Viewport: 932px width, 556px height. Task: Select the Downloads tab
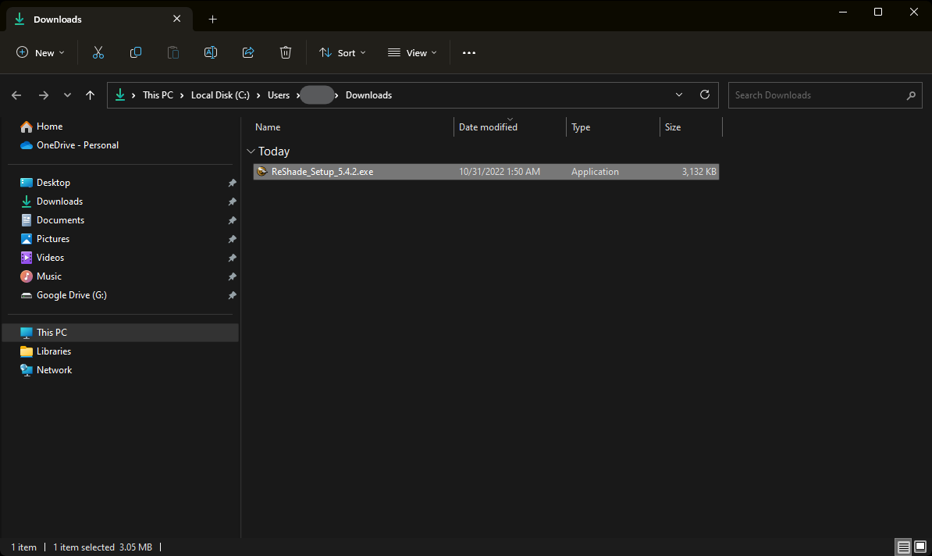(x=99, y=19)
